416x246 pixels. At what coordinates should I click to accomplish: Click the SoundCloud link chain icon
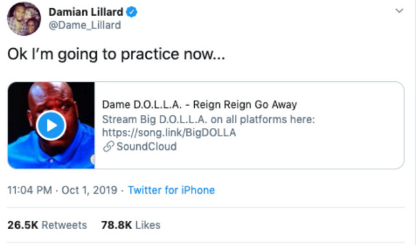tap(108, 147)
